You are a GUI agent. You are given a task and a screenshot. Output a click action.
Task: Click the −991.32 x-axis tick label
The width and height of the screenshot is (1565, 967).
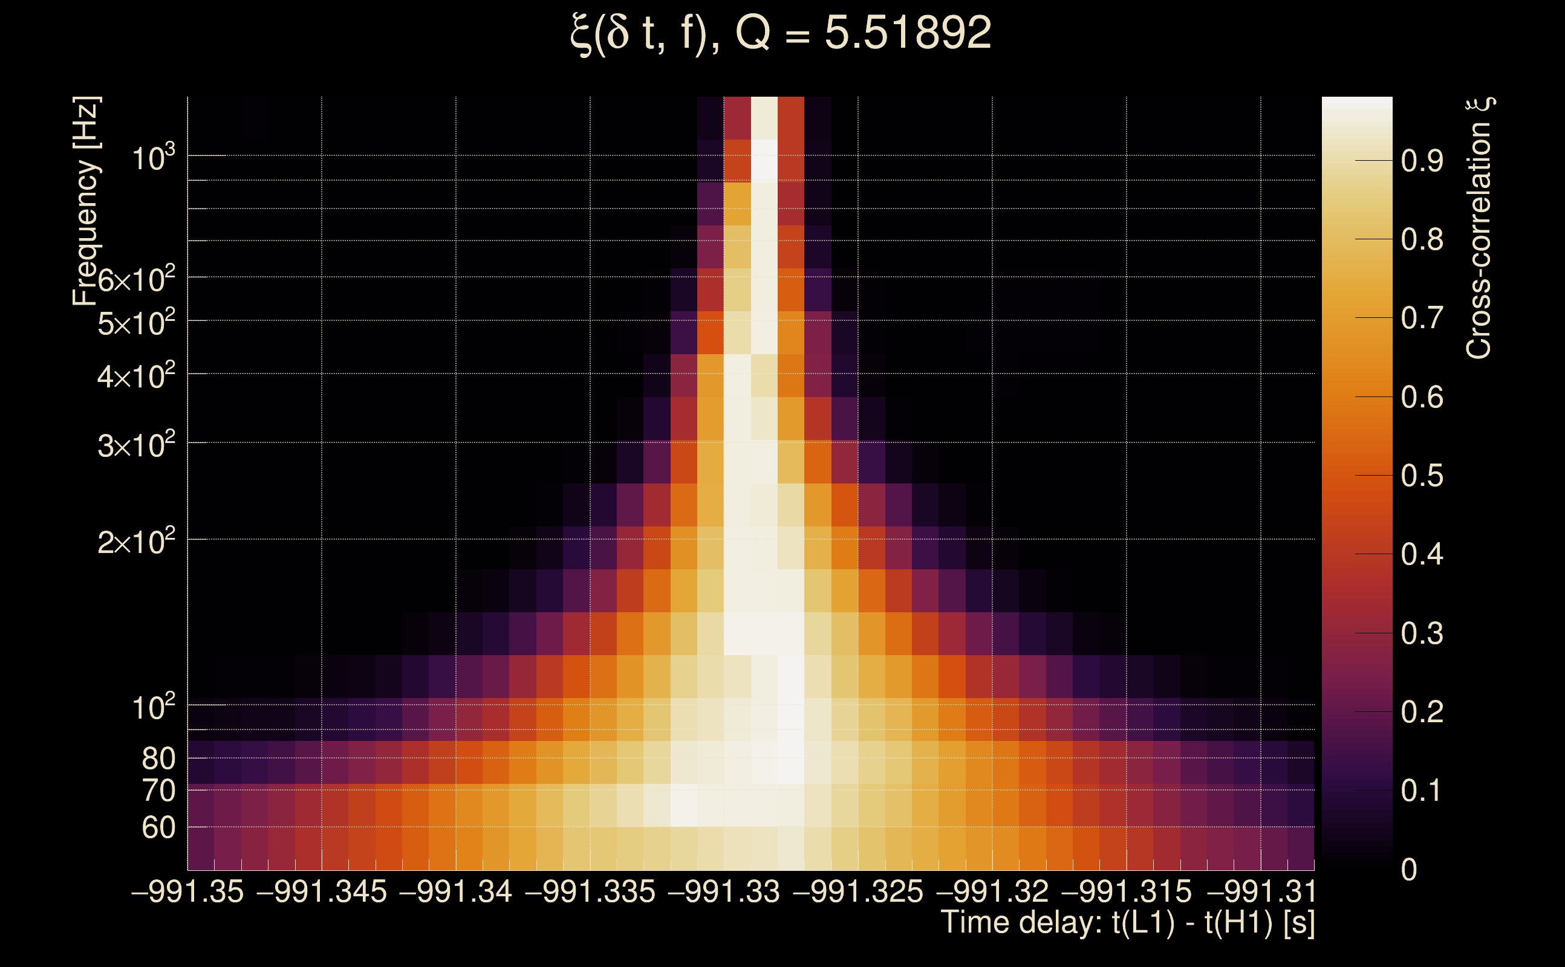[x=992, y=892]
